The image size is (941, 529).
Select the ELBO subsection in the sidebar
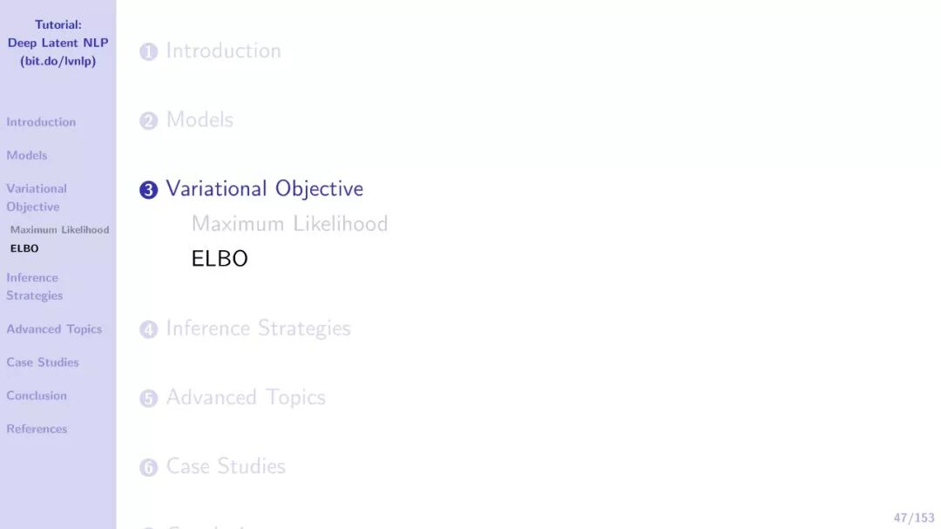[x=24, y=248]
